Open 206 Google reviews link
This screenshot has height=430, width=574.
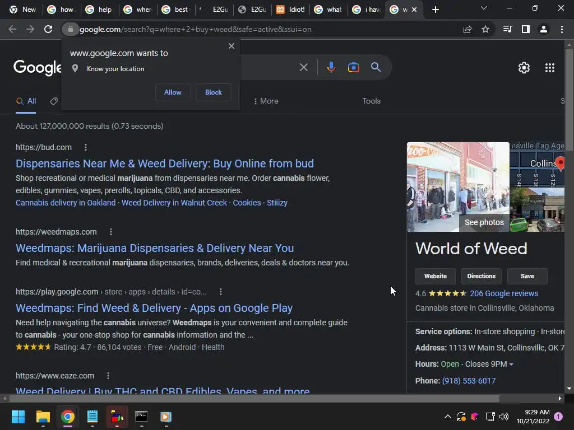[504, 293]
